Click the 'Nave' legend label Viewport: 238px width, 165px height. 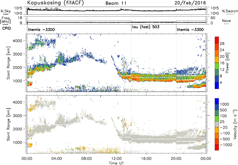226,21
